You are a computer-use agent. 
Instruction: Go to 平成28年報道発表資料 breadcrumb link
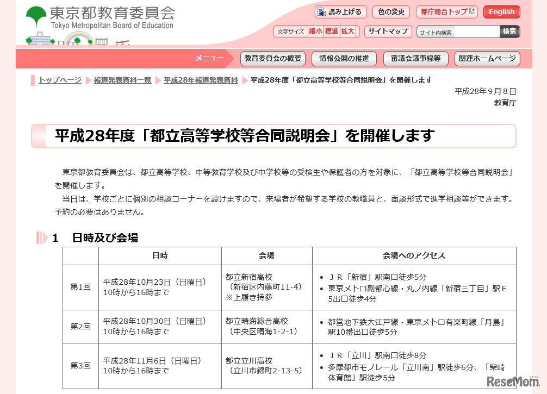click(x=201, y=80)
